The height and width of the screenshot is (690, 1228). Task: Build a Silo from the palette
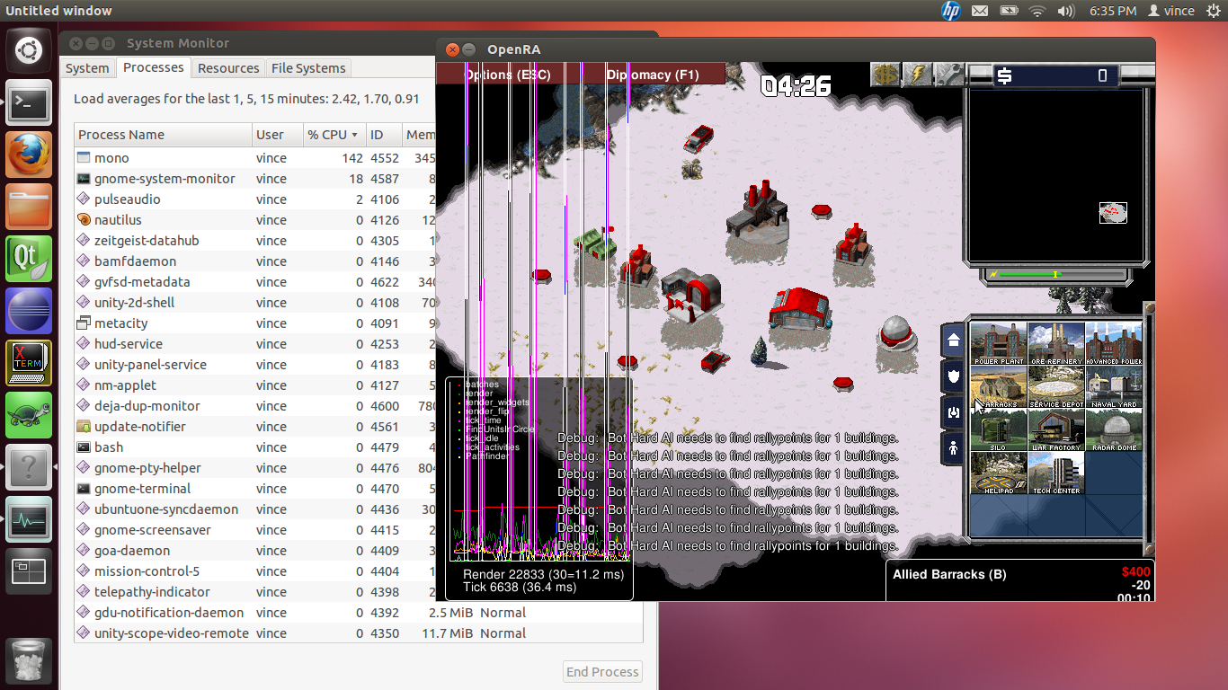coord(999,429)
